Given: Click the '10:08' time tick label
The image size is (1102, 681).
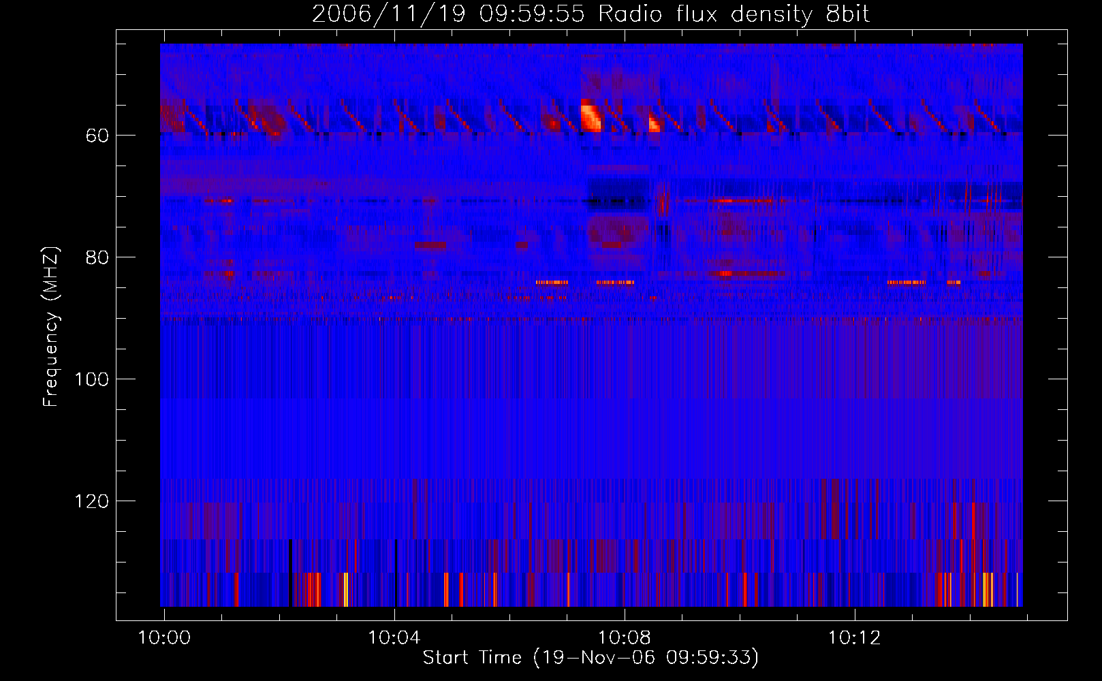Looking at the screenshot, I should click(x=625, y=638).
